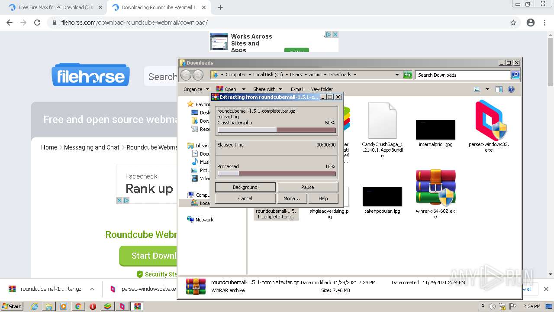This screenshot has width=554, height=312.
Task: Close the Chrome downloads bar
Action: [x=546, y=289]
